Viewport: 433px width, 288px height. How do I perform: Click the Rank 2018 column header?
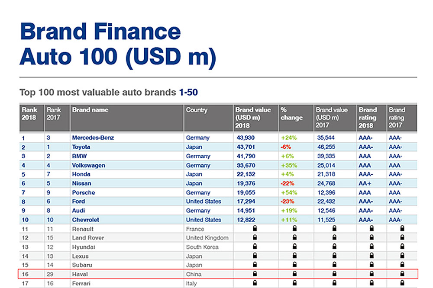pyautogui.click(x=30, y=114)
